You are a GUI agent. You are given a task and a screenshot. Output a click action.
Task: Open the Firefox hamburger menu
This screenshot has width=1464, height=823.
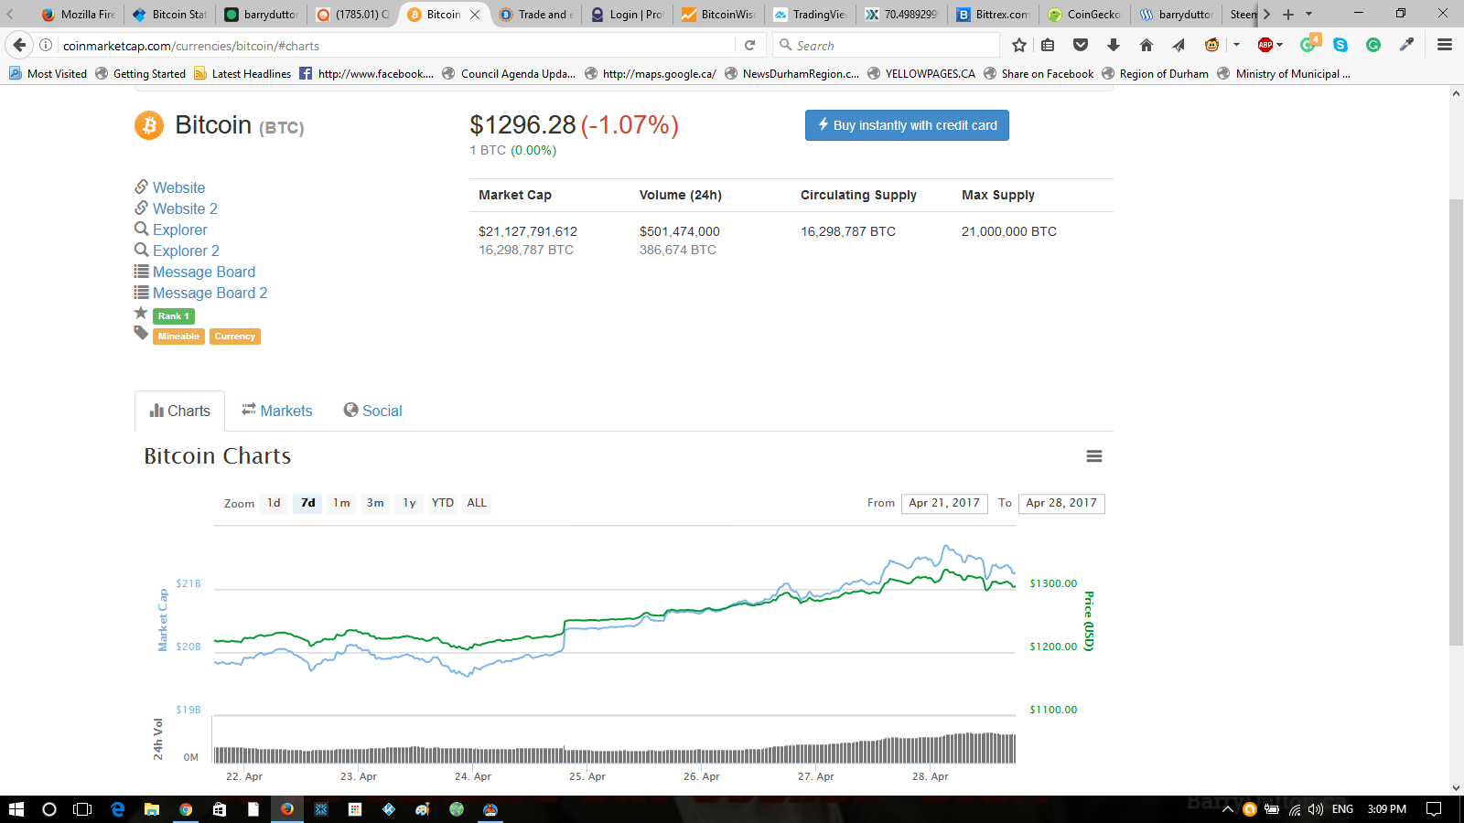tap(1445, 45)
